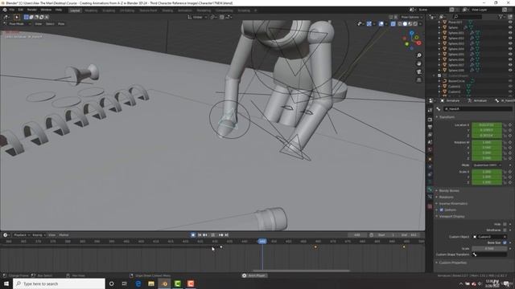Click the Location X value field

487,125
